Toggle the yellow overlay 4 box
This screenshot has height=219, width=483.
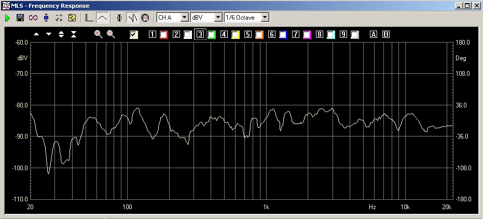(235, 35)
